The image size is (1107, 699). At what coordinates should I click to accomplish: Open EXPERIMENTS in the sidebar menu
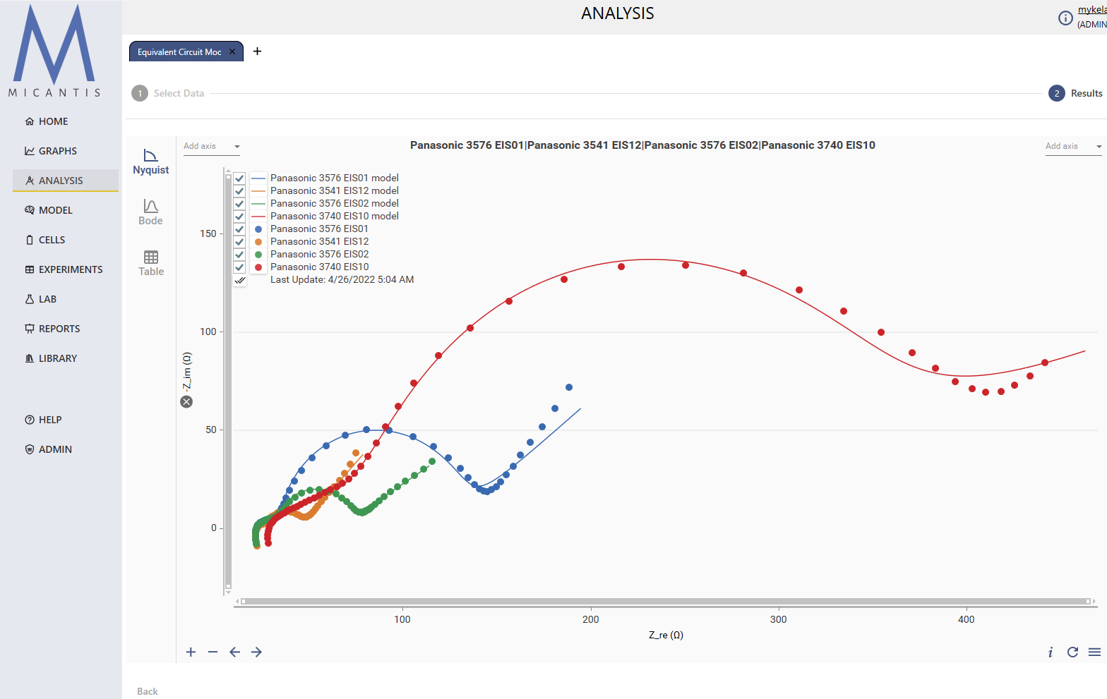[x=66, y=269]
